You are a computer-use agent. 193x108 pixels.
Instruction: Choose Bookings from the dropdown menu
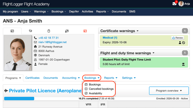coord(95,84)
